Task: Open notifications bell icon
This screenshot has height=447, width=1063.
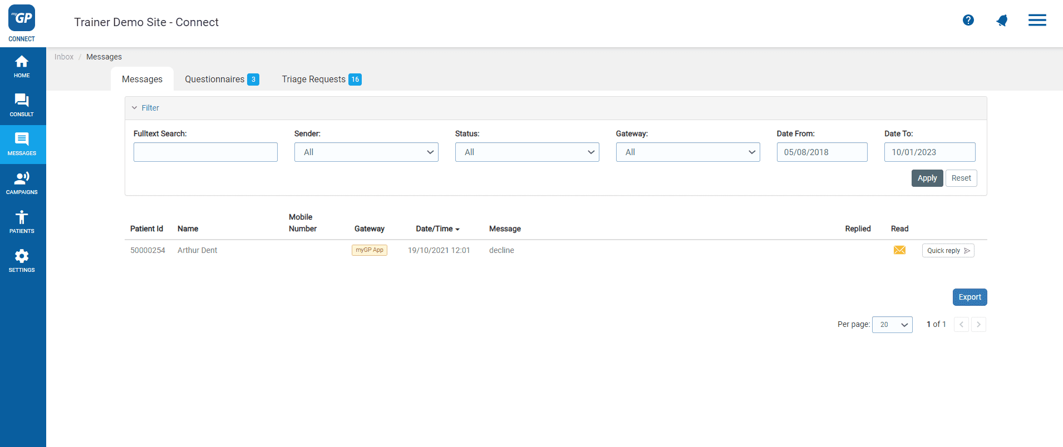Action: (1002, 21)
